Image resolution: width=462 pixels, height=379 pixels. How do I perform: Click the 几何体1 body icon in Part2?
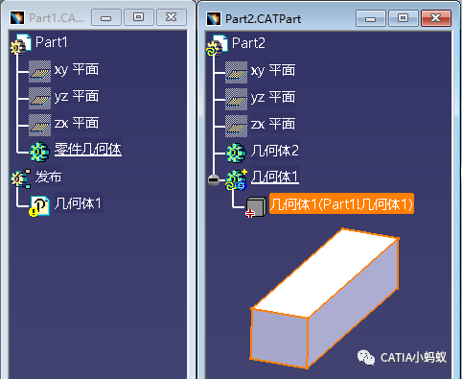237,180
